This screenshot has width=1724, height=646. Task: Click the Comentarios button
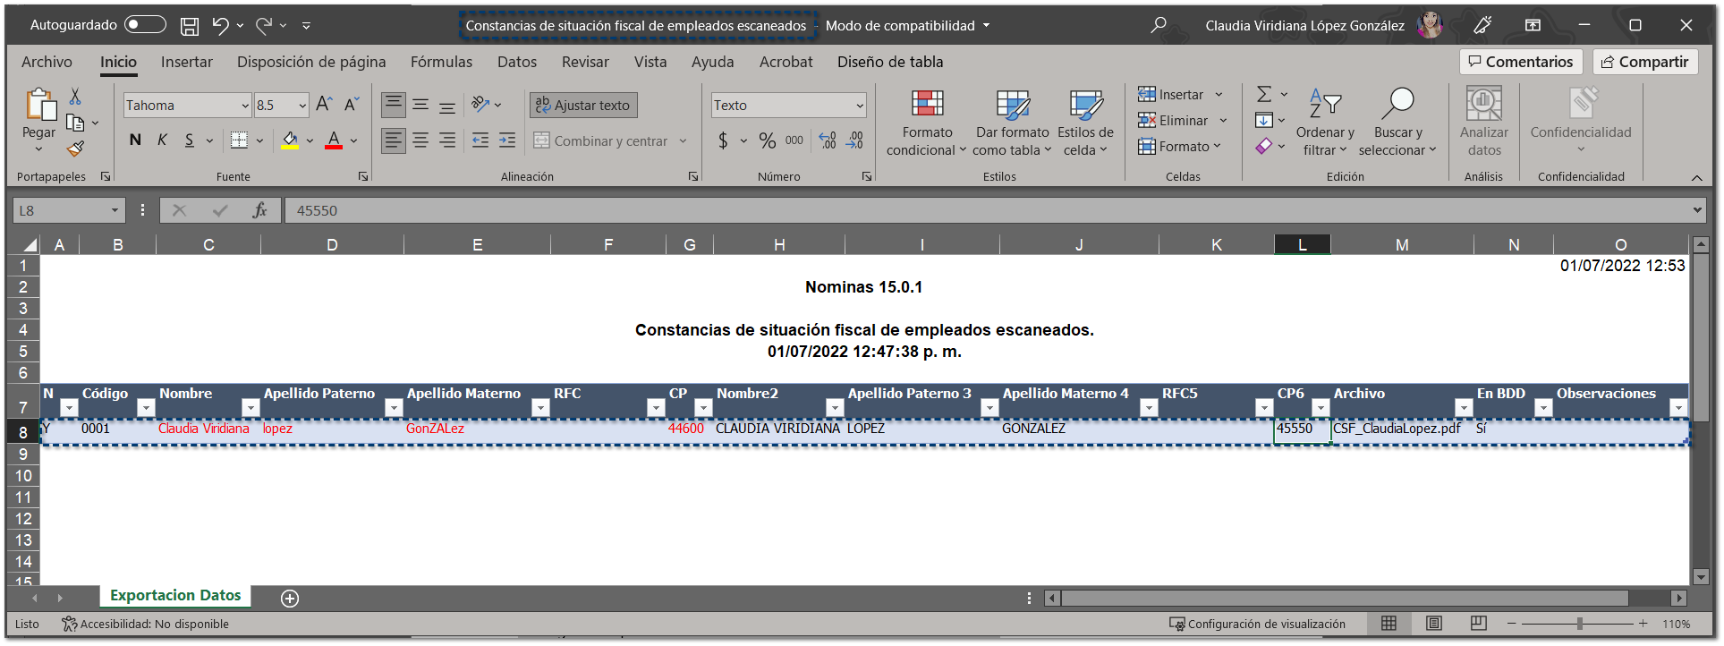pos(1521,62)
